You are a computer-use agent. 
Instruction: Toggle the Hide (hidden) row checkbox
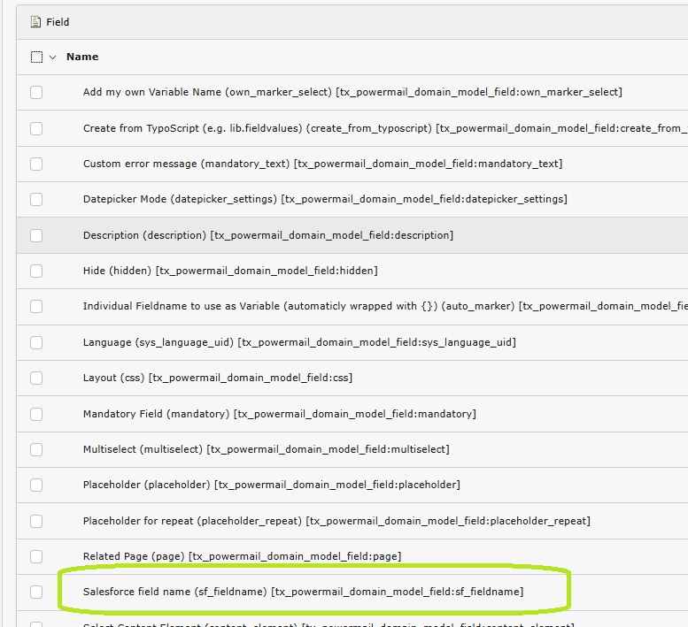pos(36,271)
